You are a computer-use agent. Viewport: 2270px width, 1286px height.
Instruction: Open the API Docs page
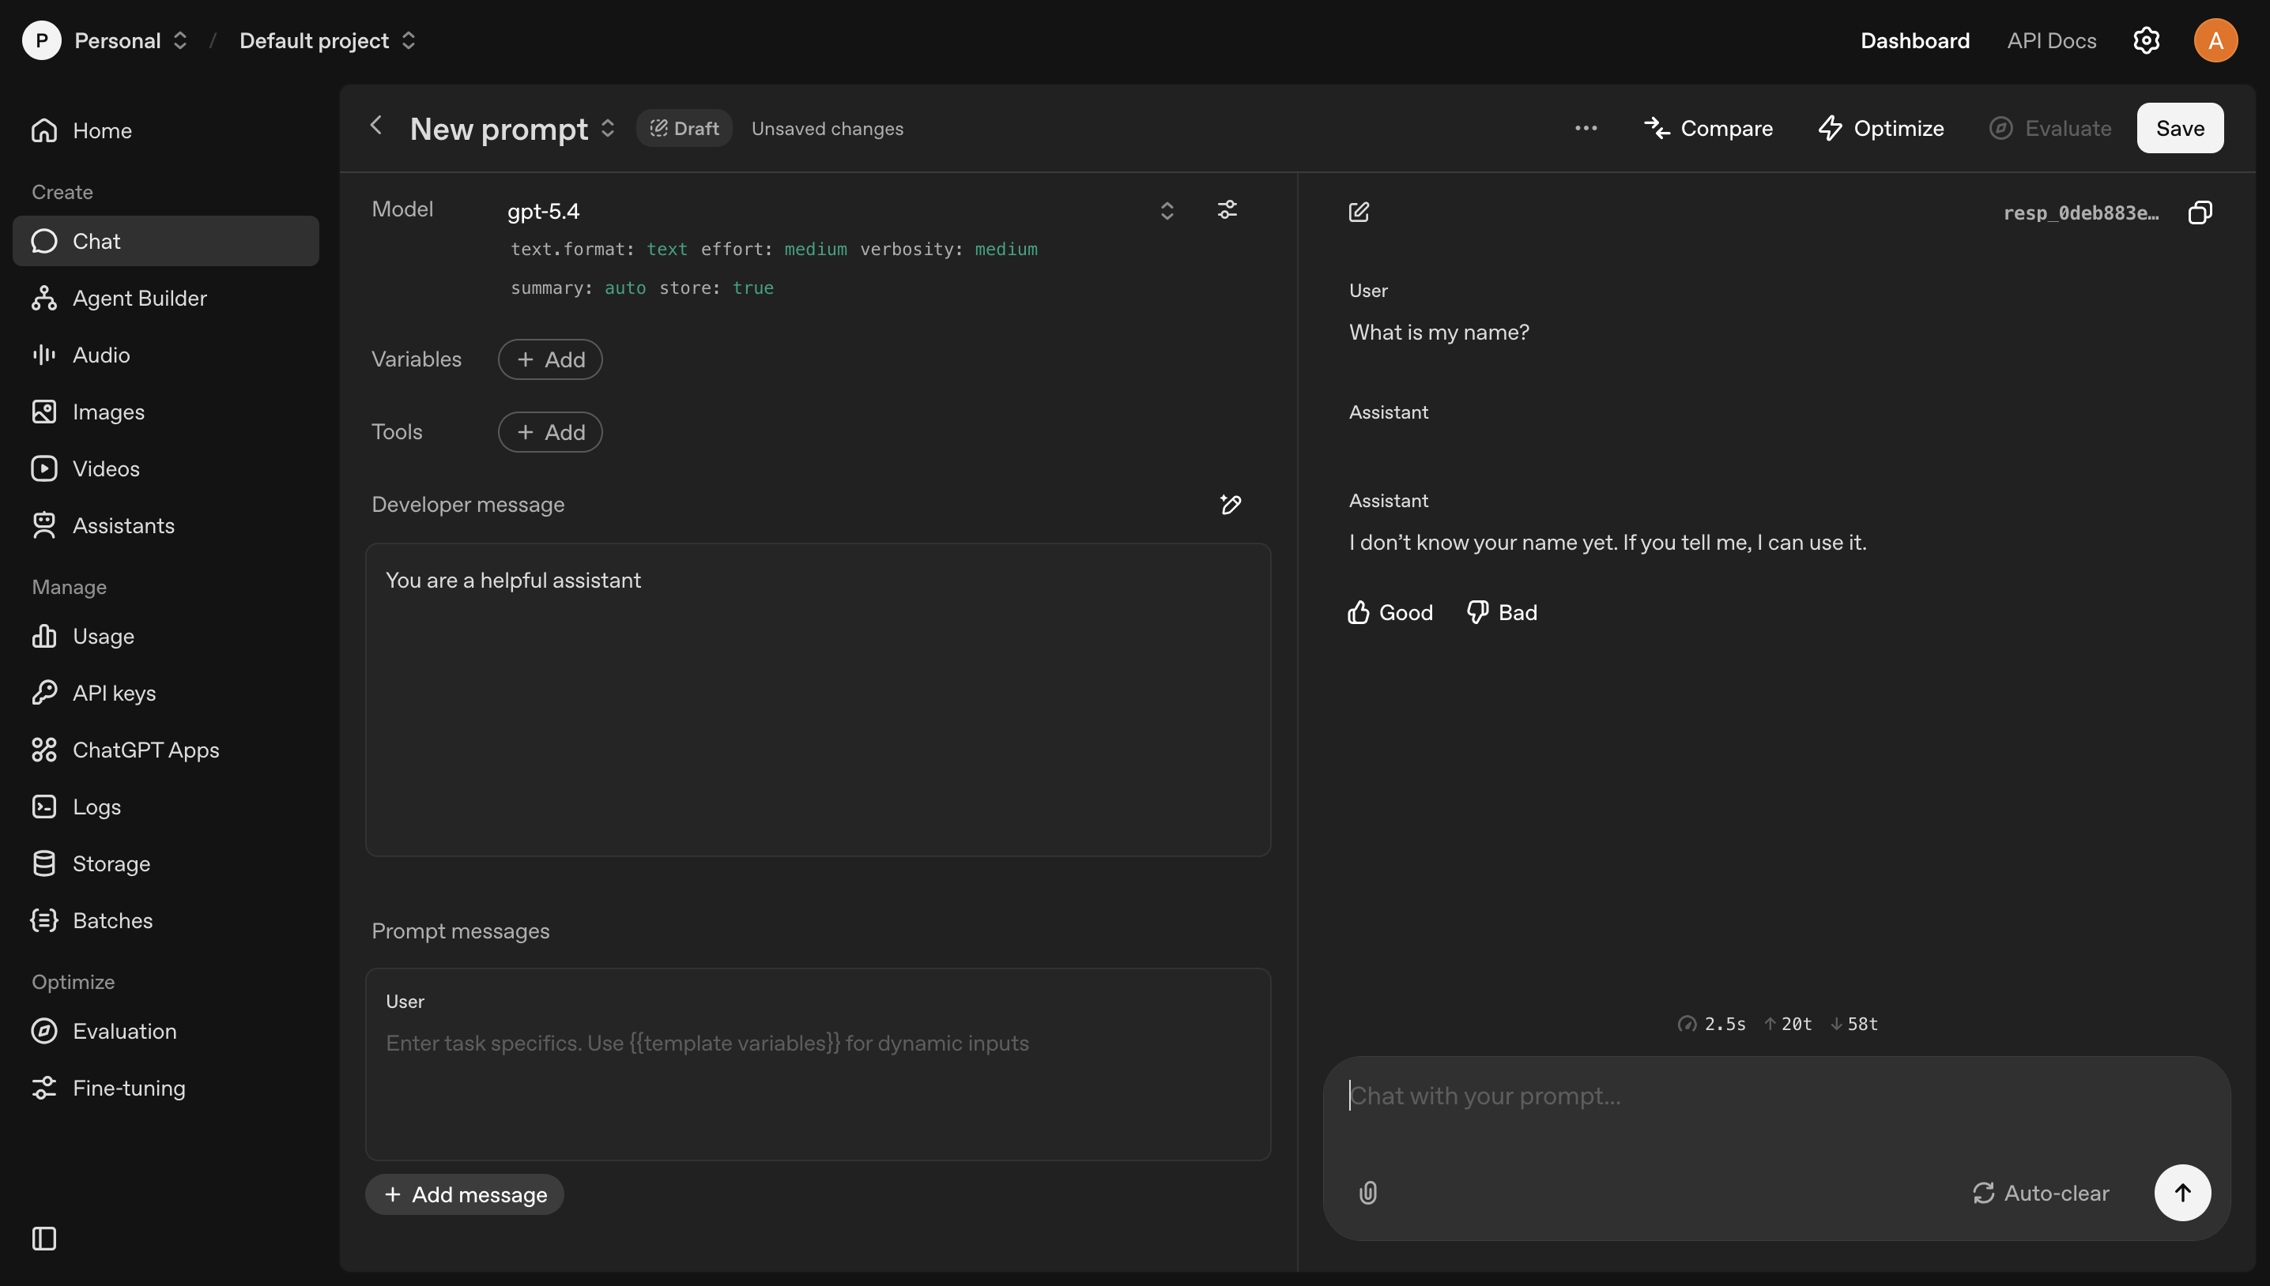pyautogui.click(x=2051, y=39)
